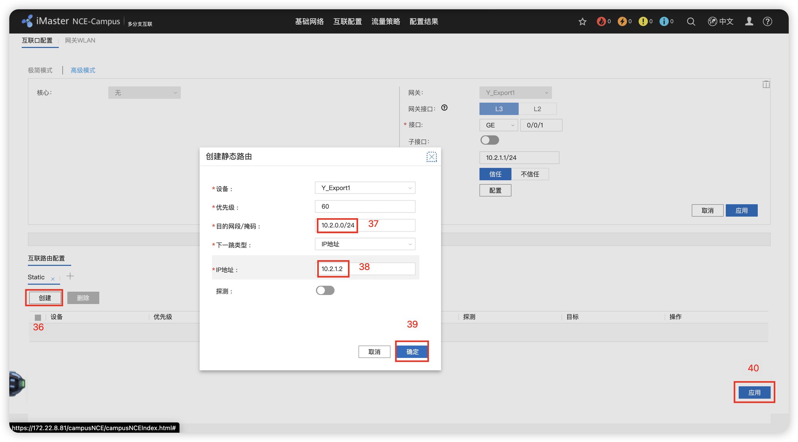
Task: Open the user account icon
Action: pyautogui.click(x=749, y=21)
